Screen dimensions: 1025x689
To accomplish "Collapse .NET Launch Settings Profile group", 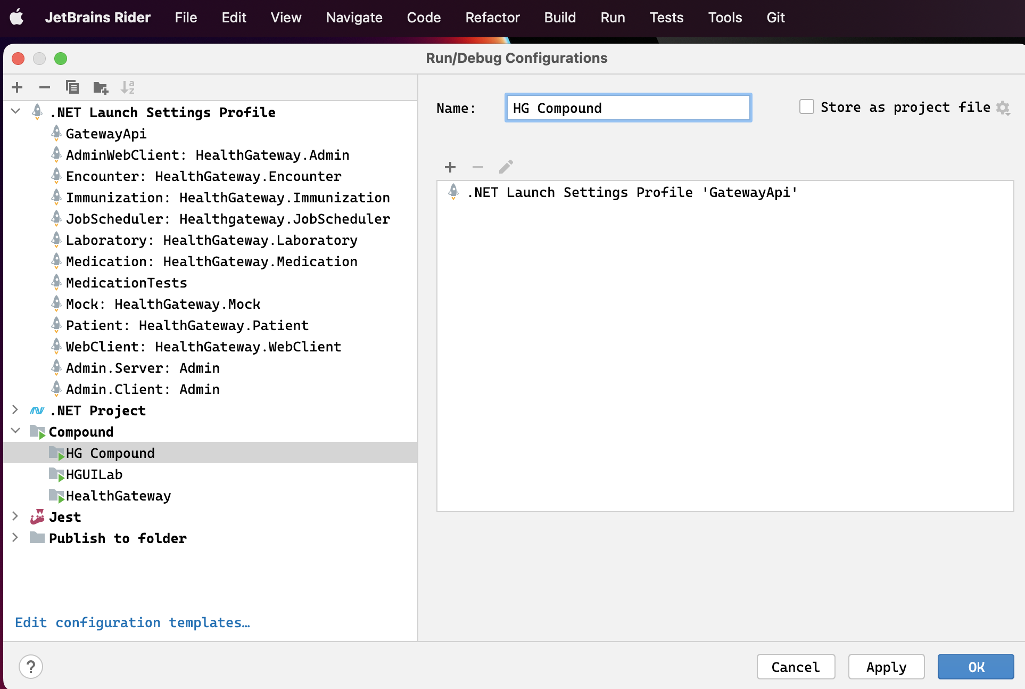I will 16,111.
